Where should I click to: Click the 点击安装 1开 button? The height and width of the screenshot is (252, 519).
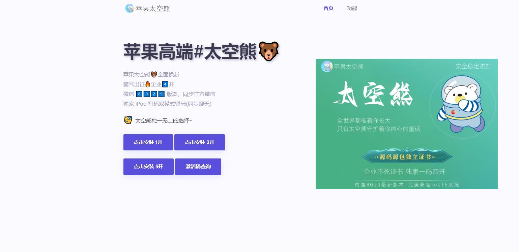(148, 142)
